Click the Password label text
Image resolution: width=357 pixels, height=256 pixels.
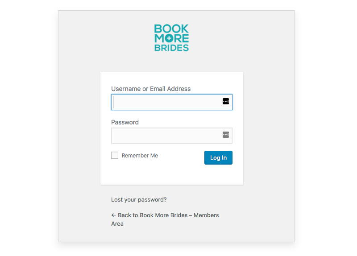point(125,122)
